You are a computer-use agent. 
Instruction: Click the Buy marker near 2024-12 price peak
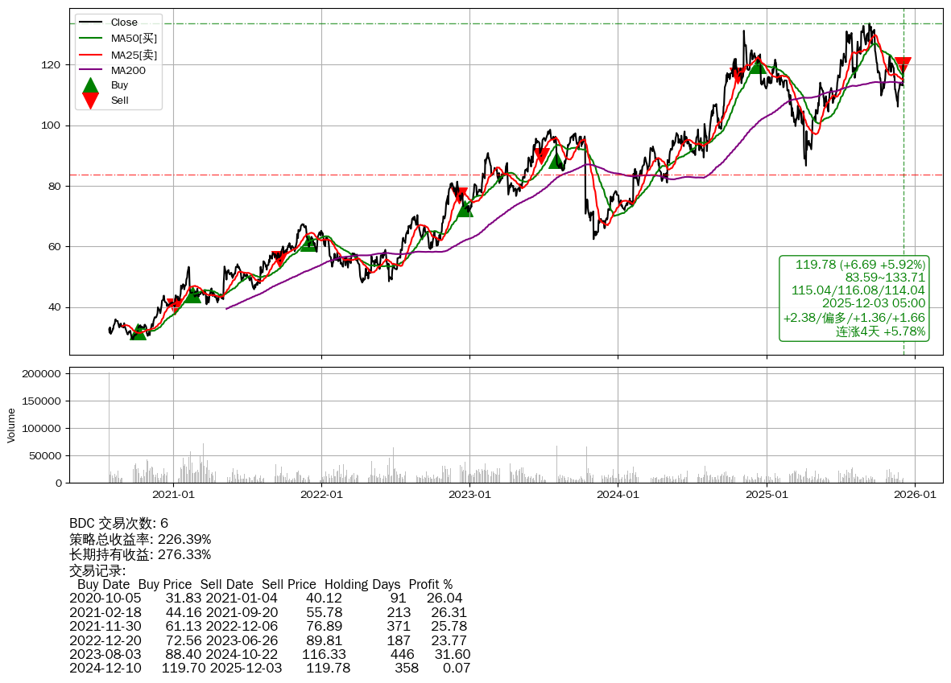pyautogui.click(x=757, y=64)
